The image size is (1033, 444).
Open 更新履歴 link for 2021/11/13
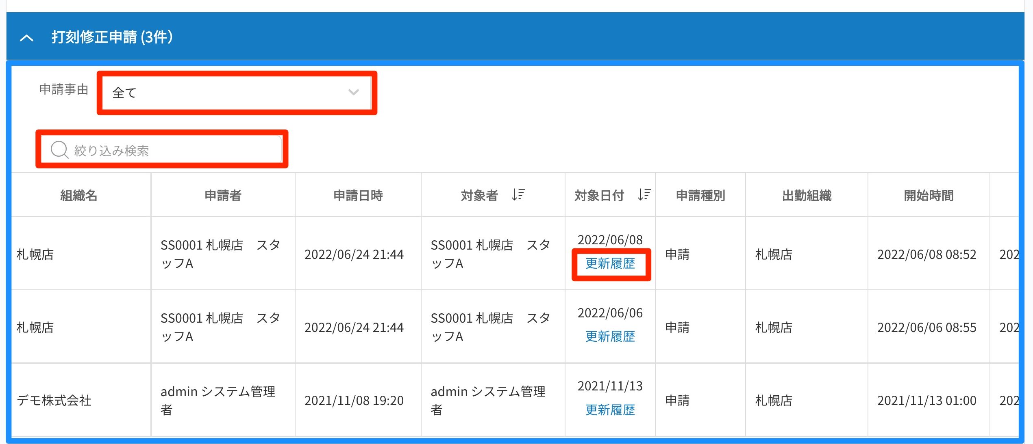pyautogui.click(x=610, y=410)
